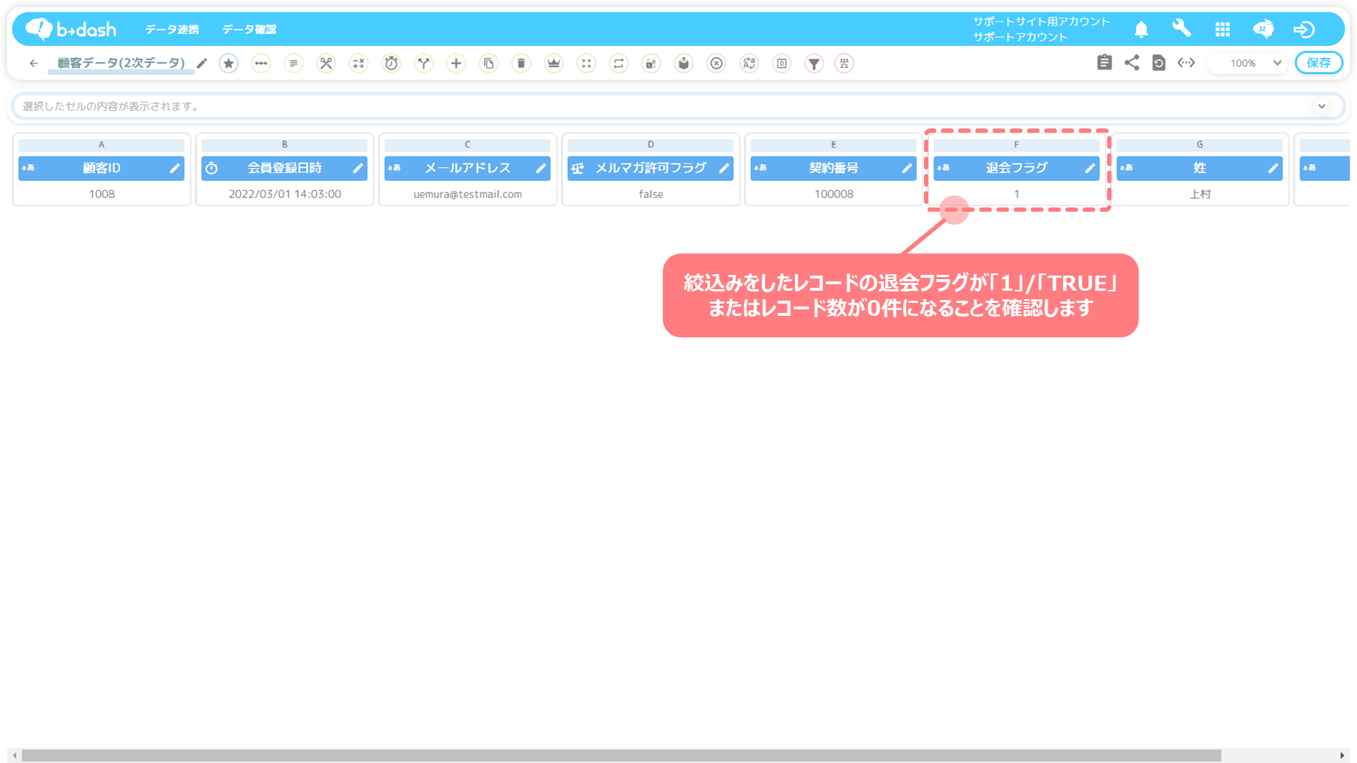Select cell uemura@testmail.com
Screen dimensions: 1357x763
click(x=467, y=194)
